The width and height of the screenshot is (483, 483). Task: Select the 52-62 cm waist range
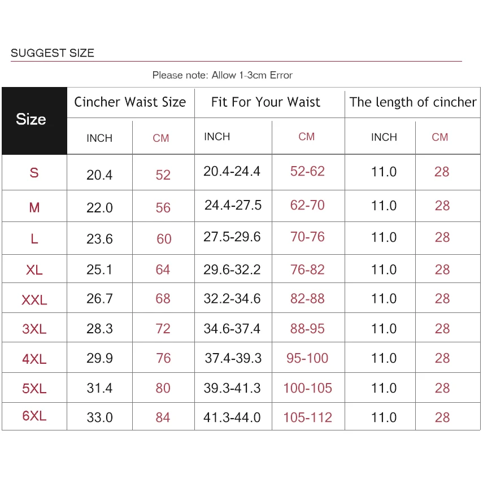pyautogui.click(x=307, y=171)
